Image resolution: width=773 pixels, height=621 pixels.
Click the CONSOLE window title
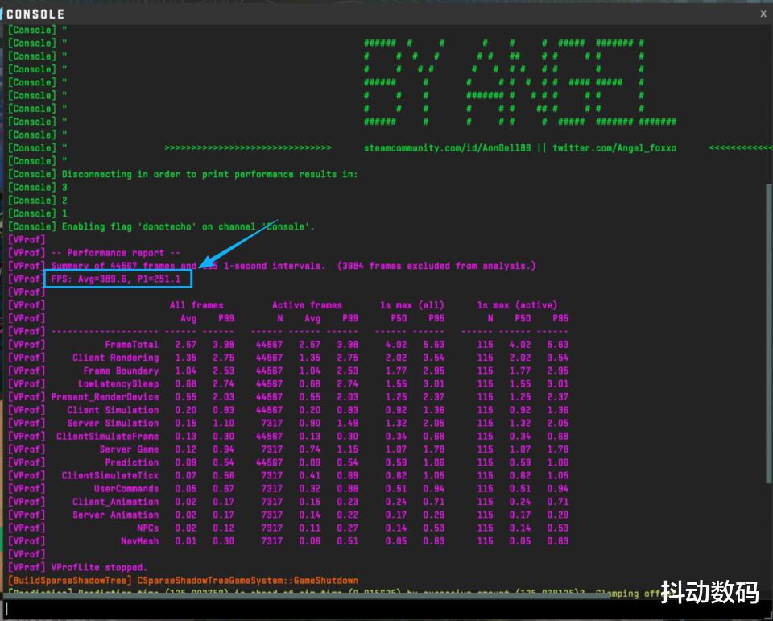(35, 14)
